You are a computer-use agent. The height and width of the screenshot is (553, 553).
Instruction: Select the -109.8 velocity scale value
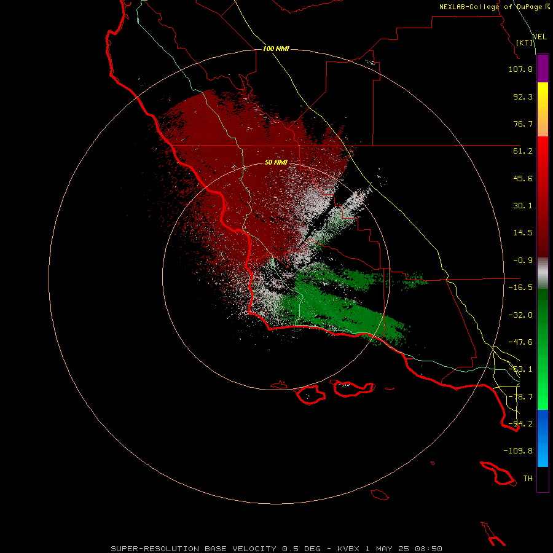[518, 451]
